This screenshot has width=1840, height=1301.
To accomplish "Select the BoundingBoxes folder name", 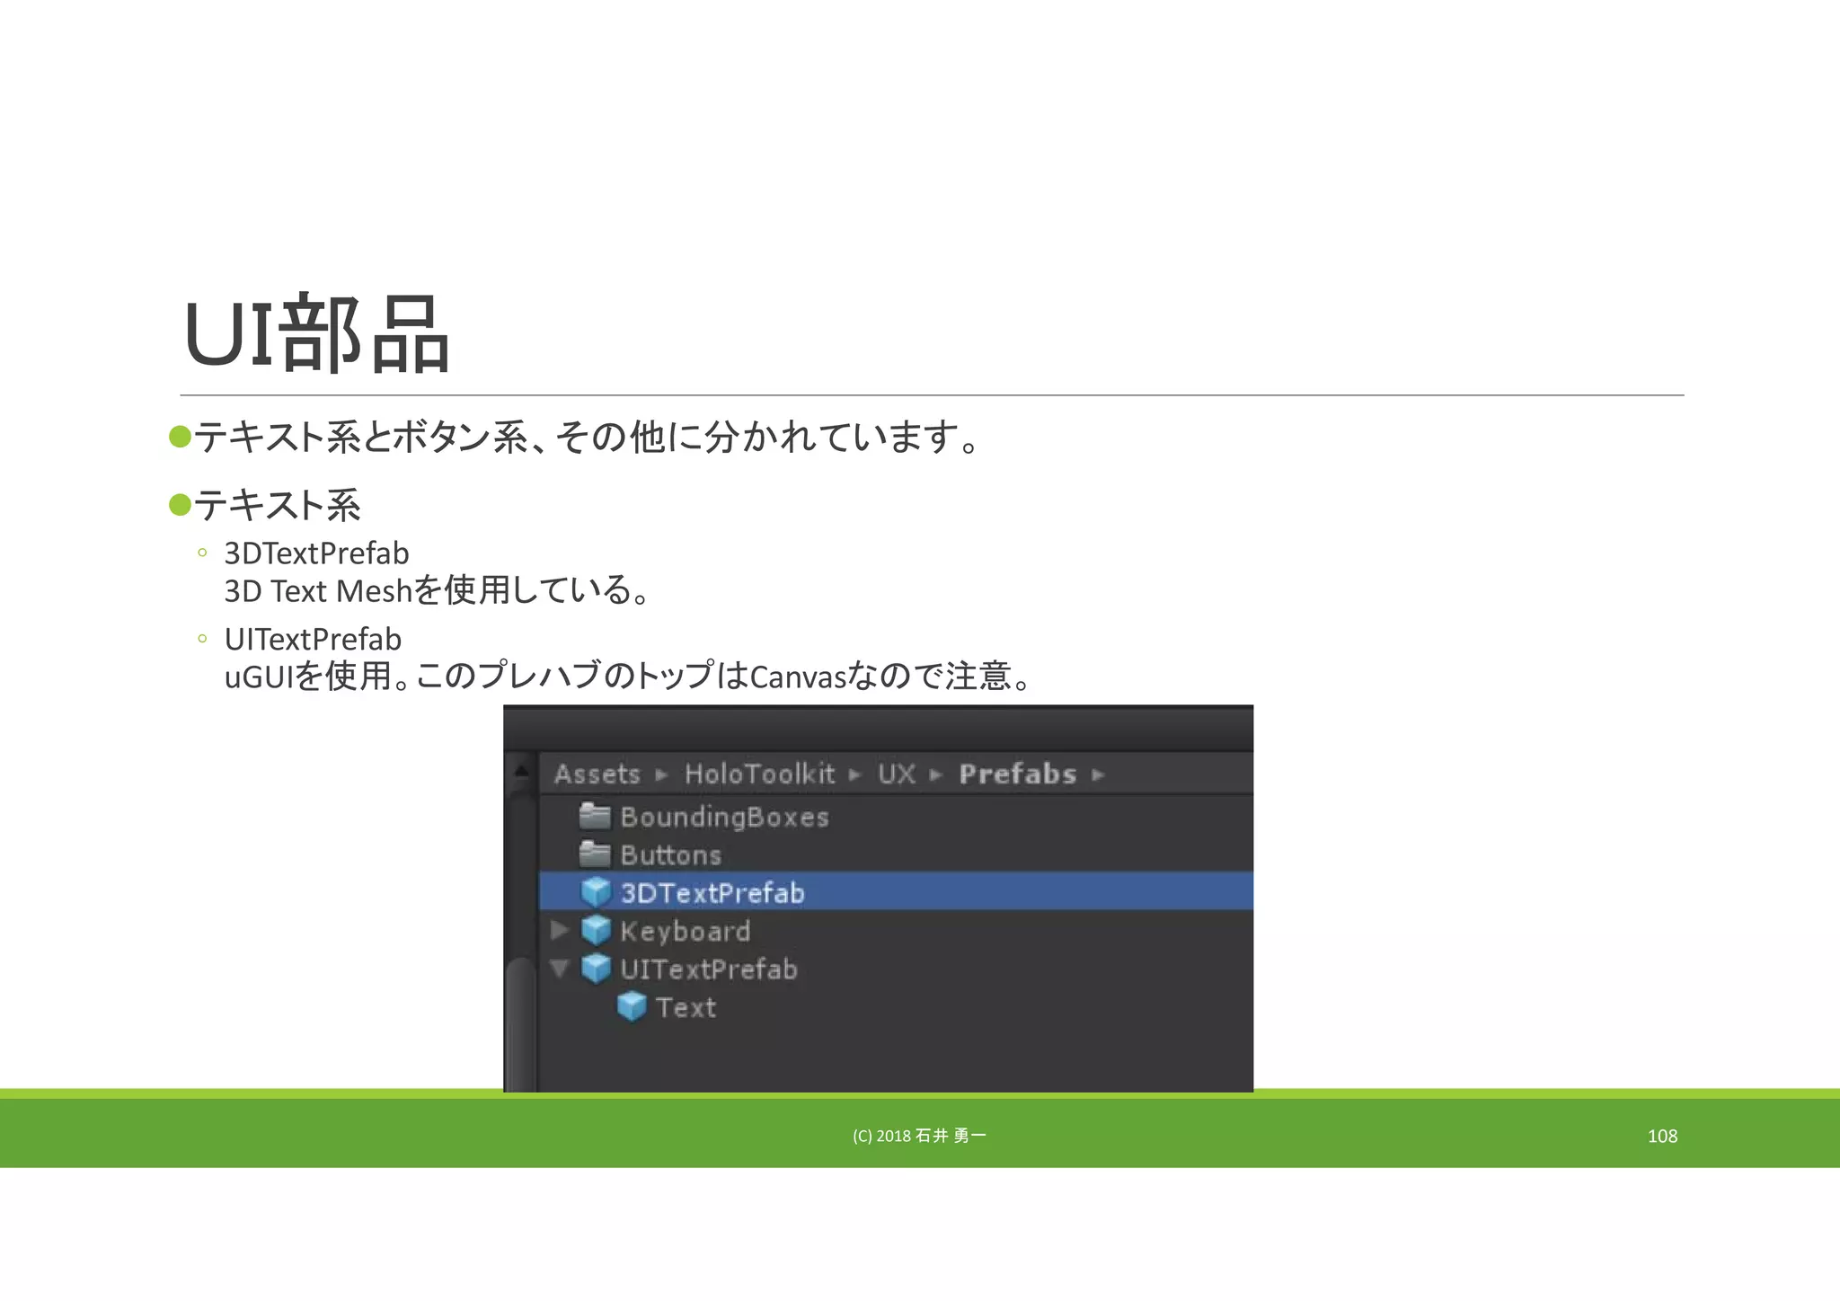I will pos(724,817).
